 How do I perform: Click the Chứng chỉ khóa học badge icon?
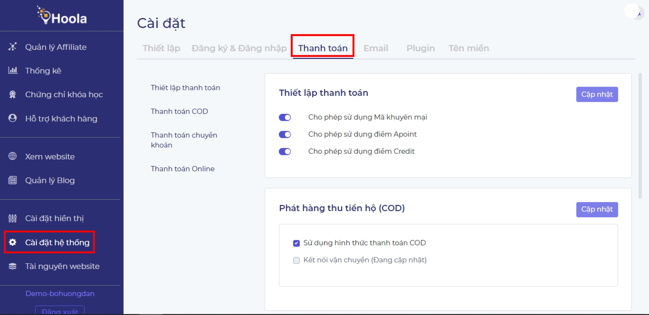coord(12,94)
